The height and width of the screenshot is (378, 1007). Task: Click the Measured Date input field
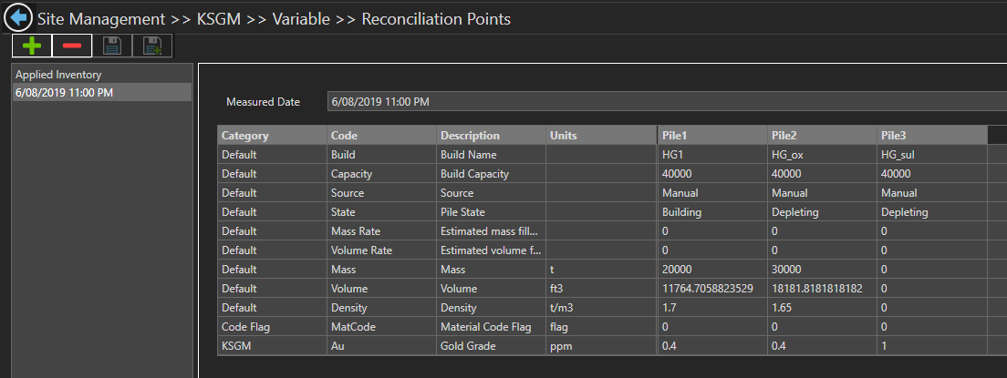[x=666, y=101]
